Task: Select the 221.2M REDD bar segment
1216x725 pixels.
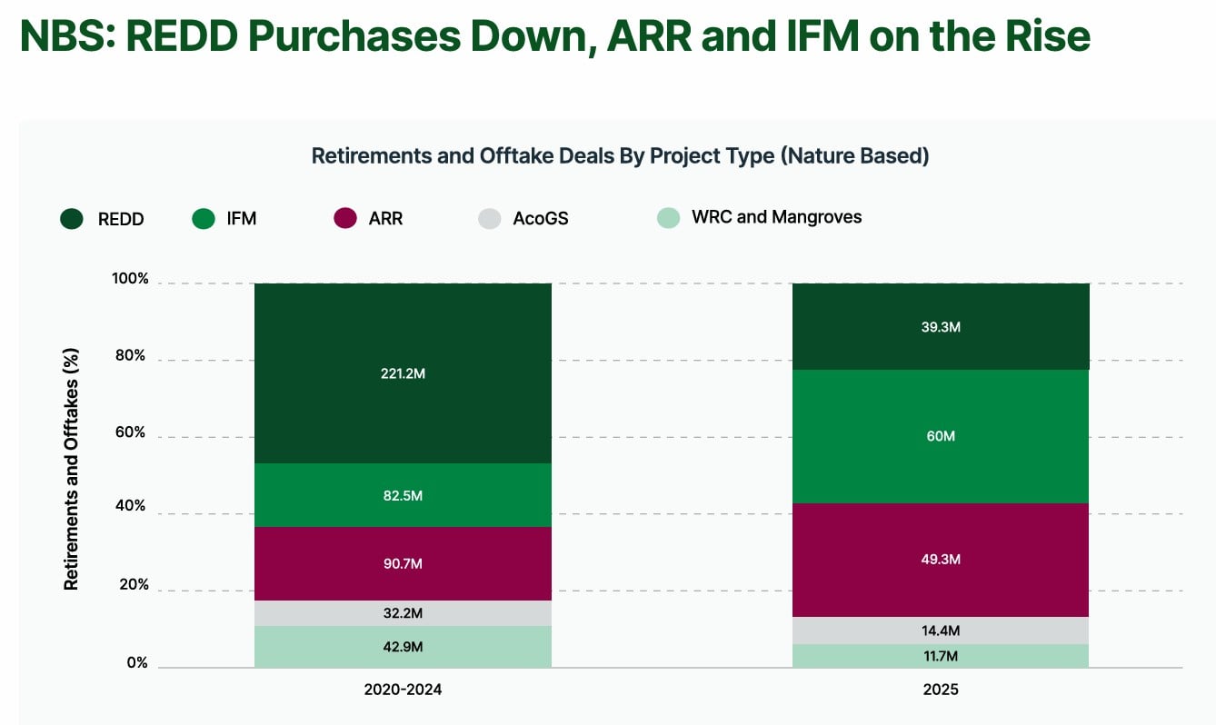Action: click(403, 373)
